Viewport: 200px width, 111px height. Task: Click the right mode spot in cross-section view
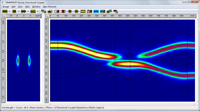point(29,60)
